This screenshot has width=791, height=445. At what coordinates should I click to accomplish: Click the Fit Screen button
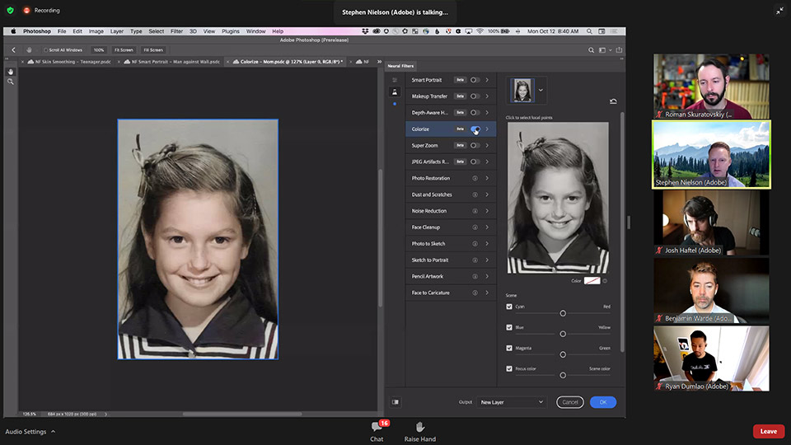tap(124, 50)
